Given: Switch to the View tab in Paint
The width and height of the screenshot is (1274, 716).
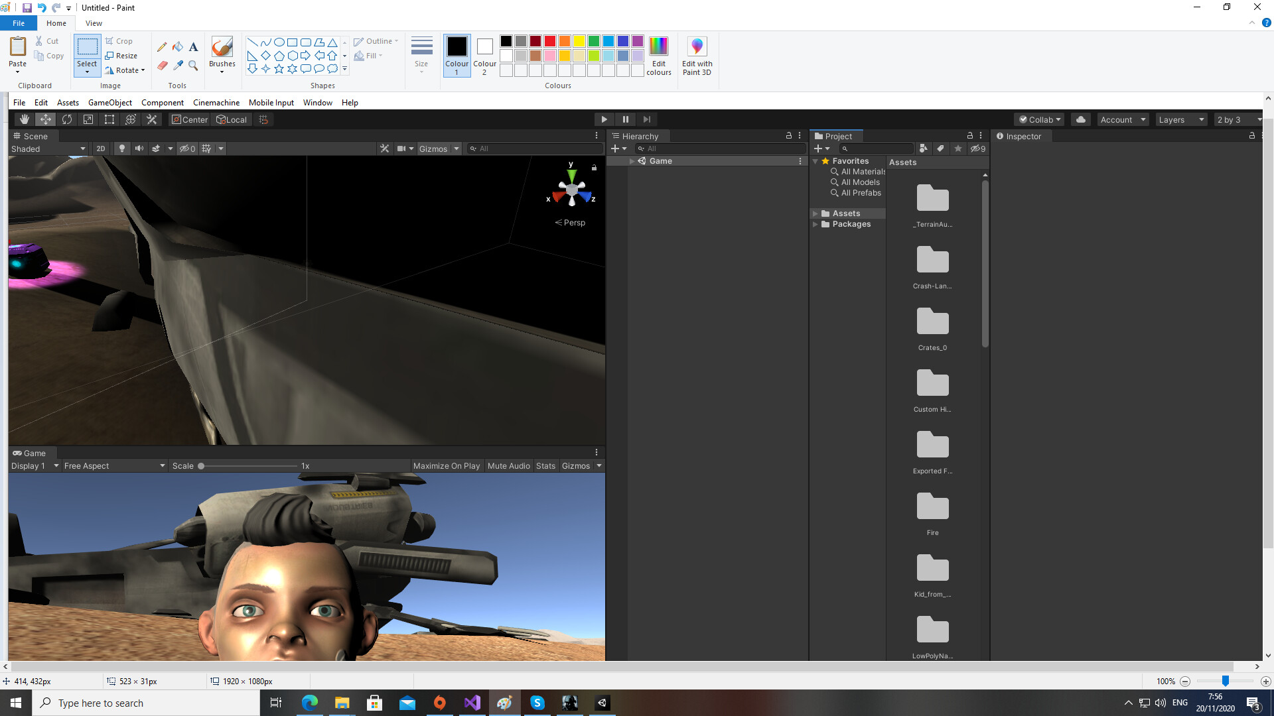Looking at the screenshot, I should (x=94, y=23).
